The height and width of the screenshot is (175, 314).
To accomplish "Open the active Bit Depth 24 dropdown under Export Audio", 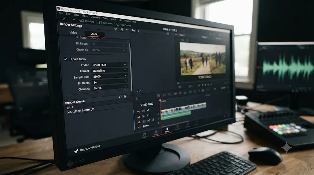I will (x=109, y=82).
